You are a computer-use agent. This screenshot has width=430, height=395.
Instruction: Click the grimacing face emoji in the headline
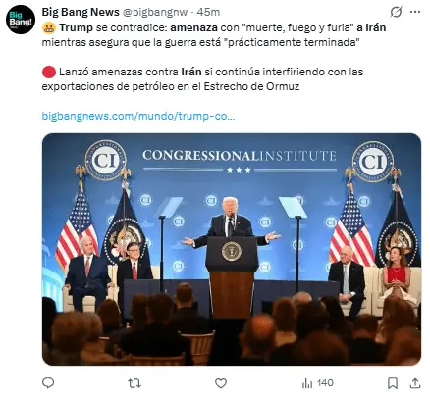pyautogui.click(x=49, y=27)
